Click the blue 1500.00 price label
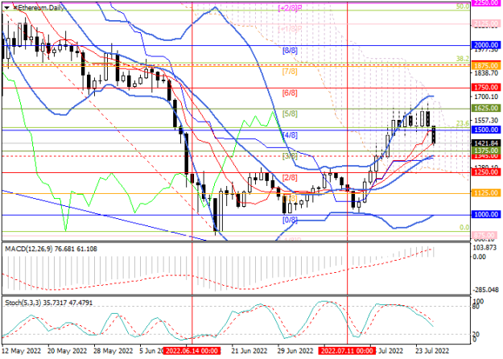This screenshot has height=359, width=503. tap(486, 130)
